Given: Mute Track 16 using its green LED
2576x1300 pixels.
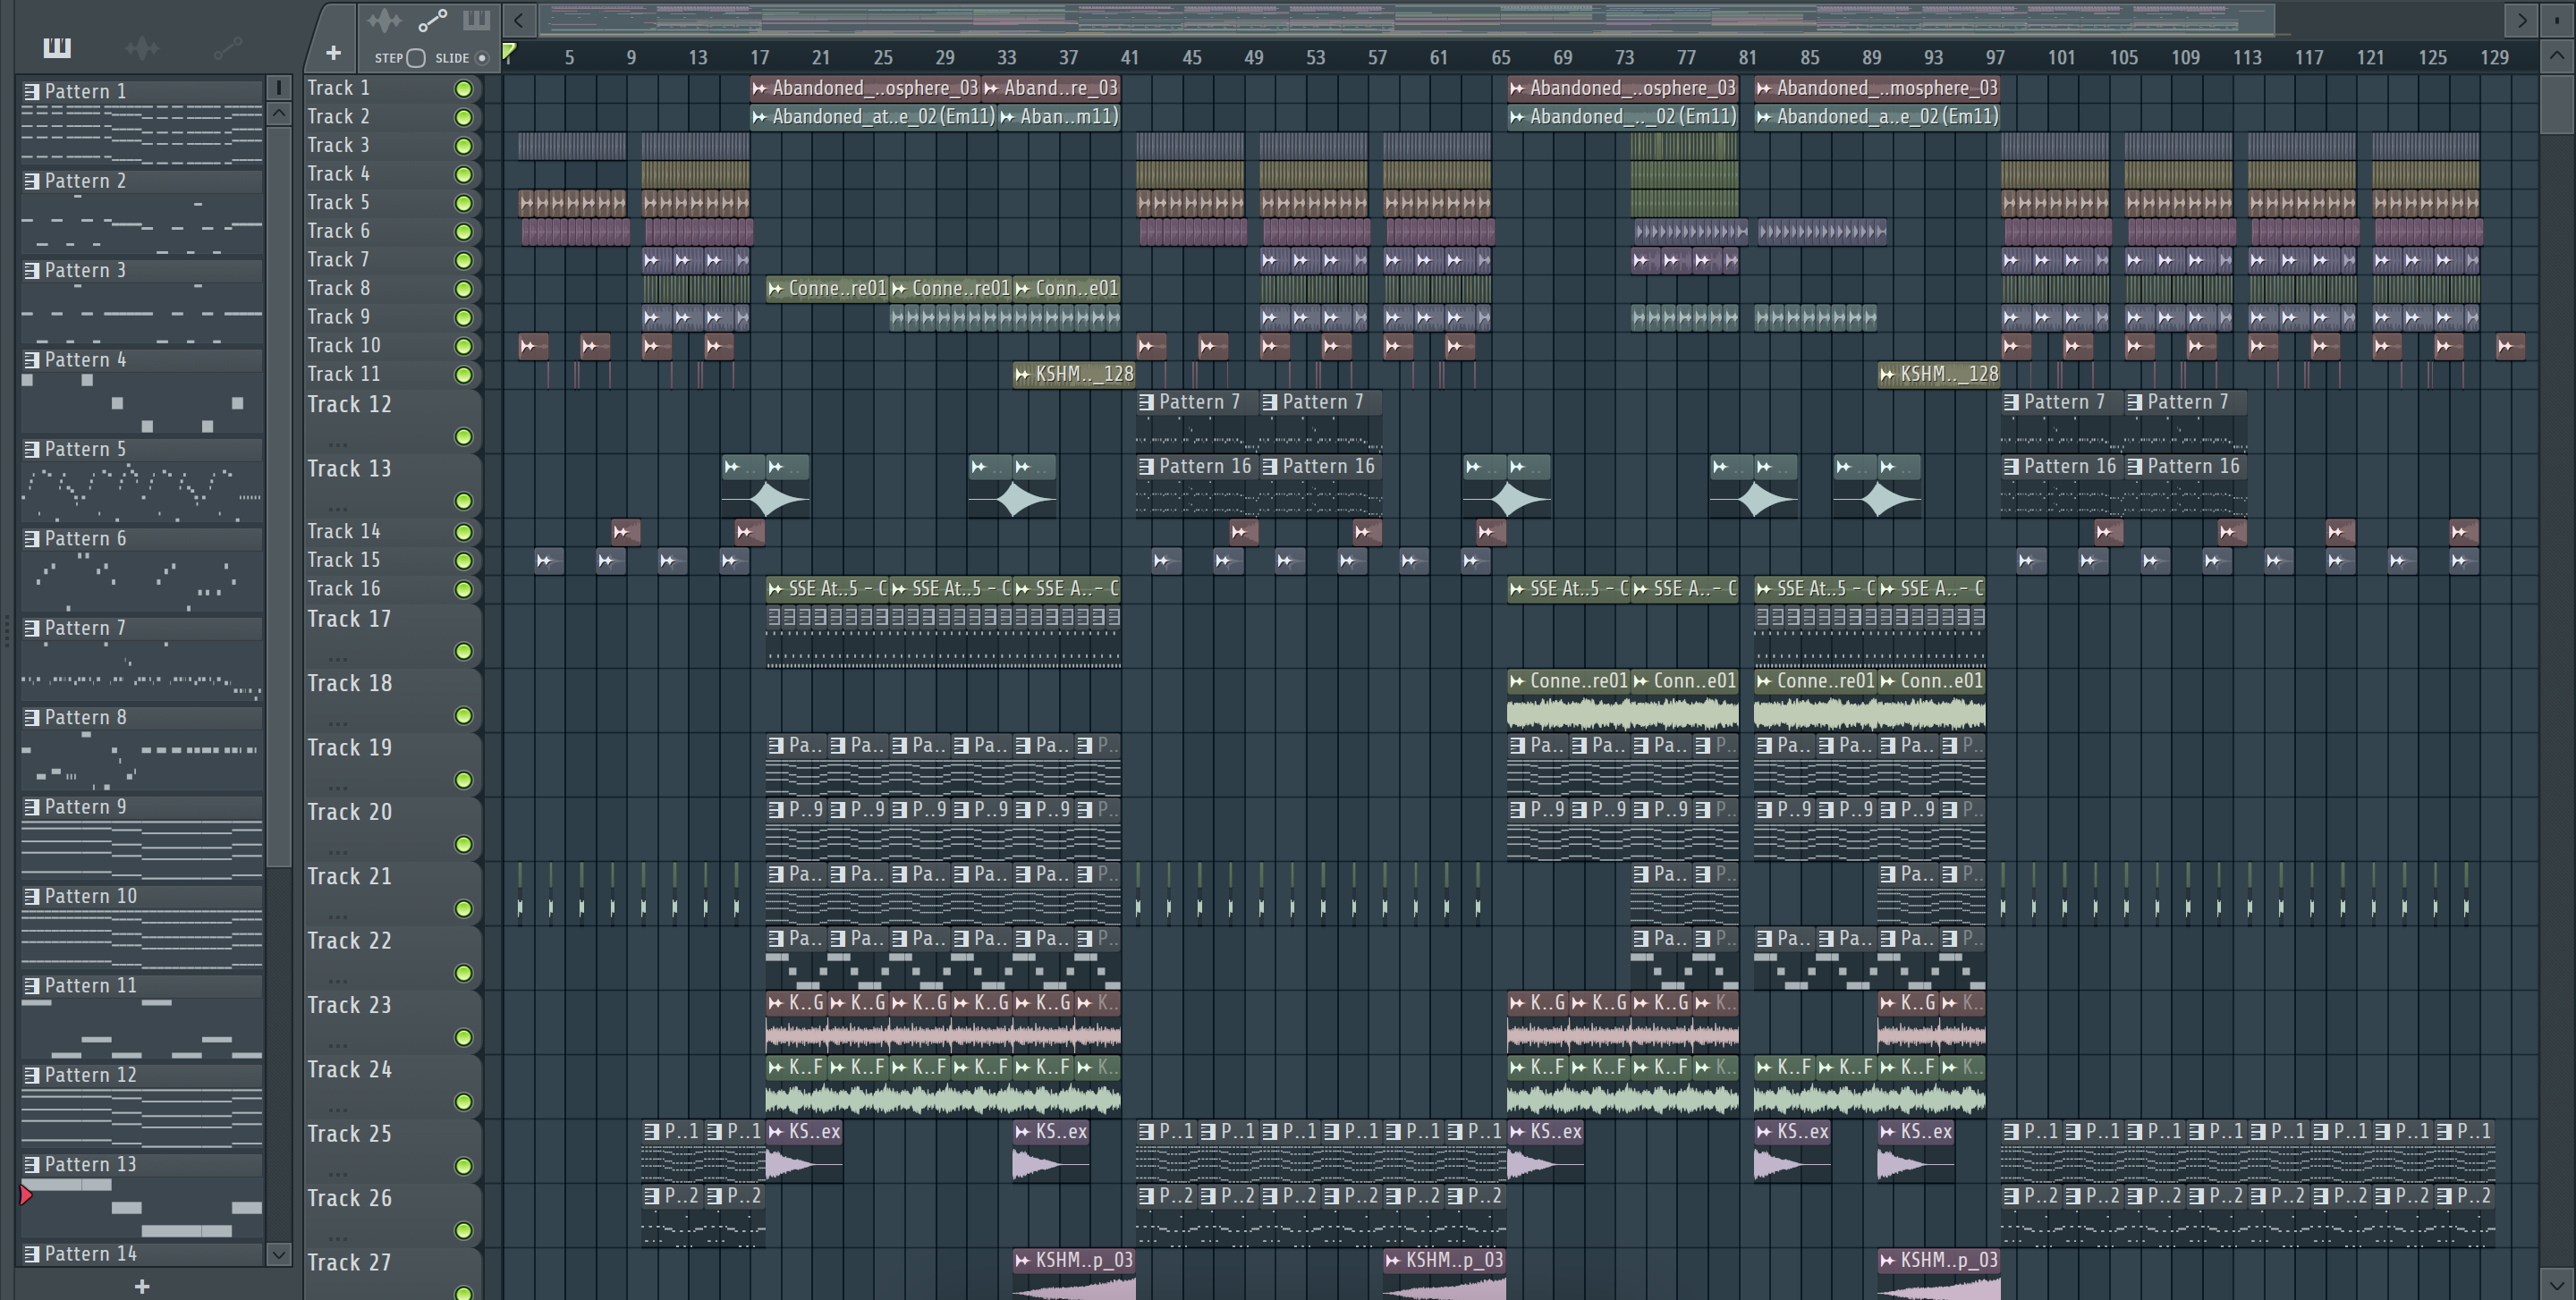Looking at the screenshot, I should (x=464, y=589).
